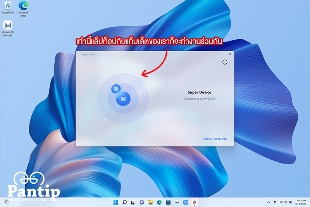Click the battery tray icon
Screen dimensions: 310x207
coord(291,202)
